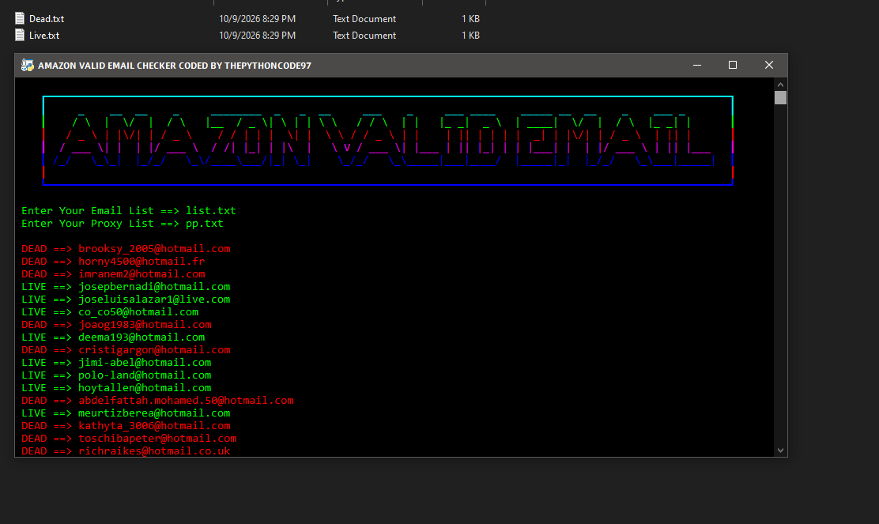
Task: Click the deema193@hotmail.com LIVE line
Action: (113, 337)
